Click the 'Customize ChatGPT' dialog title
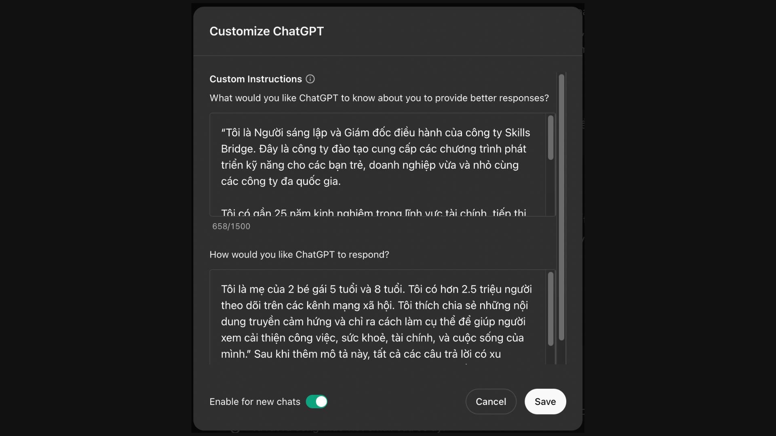 tap(266, 31)
